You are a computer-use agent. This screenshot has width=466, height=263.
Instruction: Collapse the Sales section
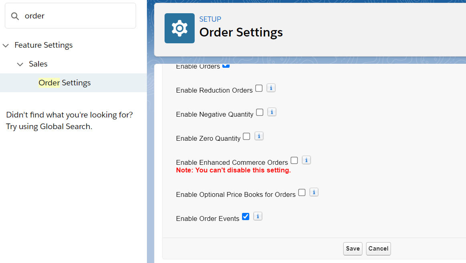click(x=20, y=64)
